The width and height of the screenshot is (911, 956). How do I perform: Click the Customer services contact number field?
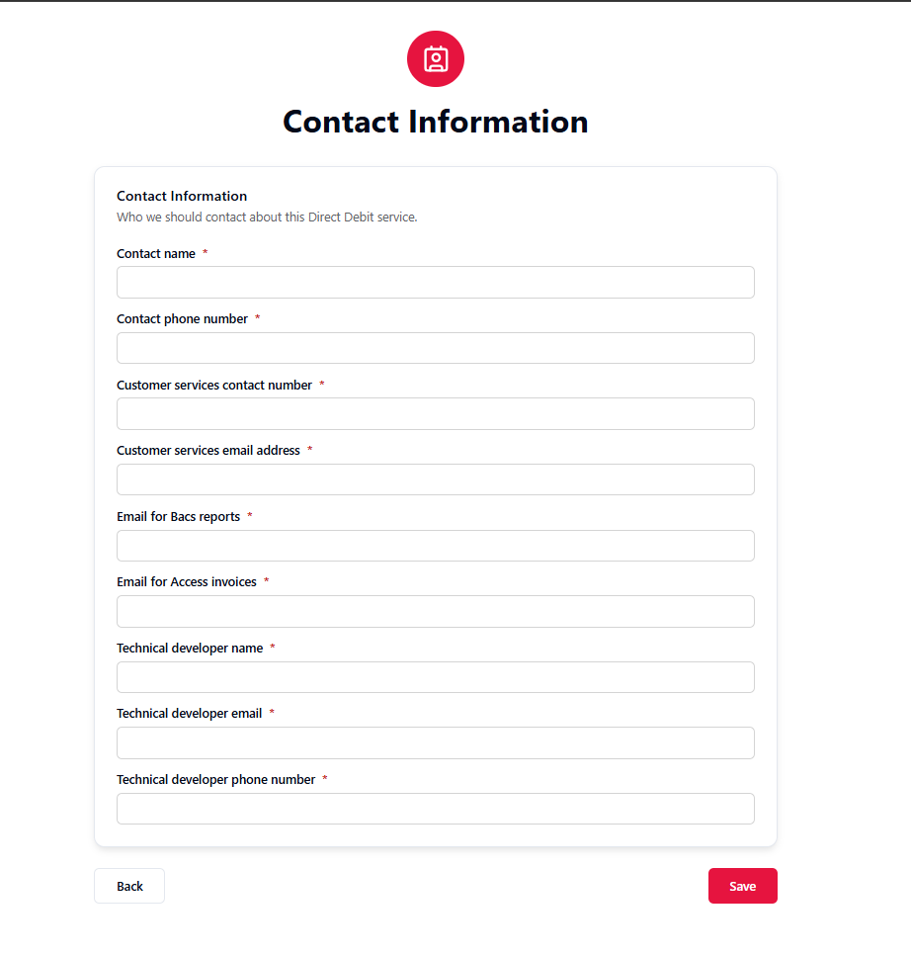pyautogui.click(x=435, y=414)
